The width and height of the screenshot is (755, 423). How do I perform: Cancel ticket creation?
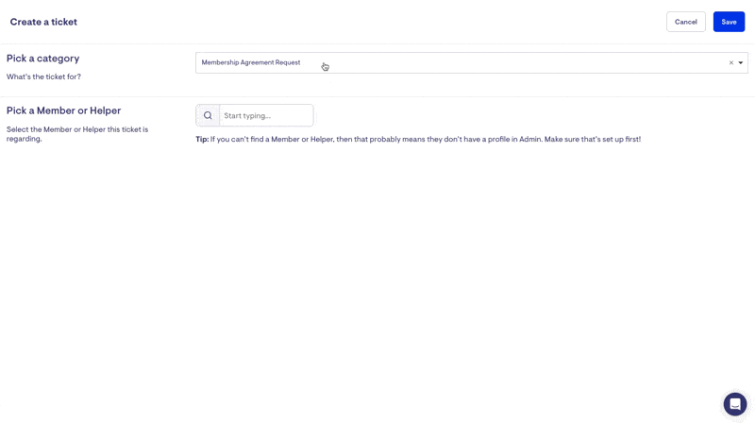[685, 22]
